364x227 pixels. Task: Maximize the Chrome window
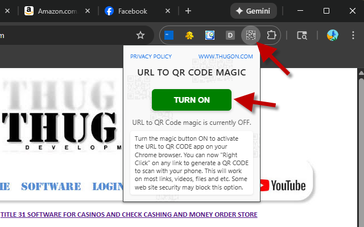click(x=326, y=11)
